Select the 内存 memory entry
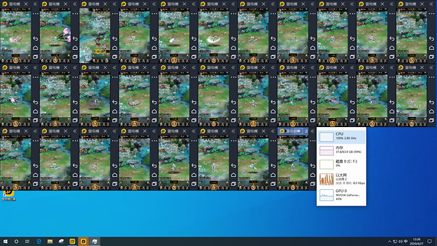The image size is (437, 246). click(341, 150)
